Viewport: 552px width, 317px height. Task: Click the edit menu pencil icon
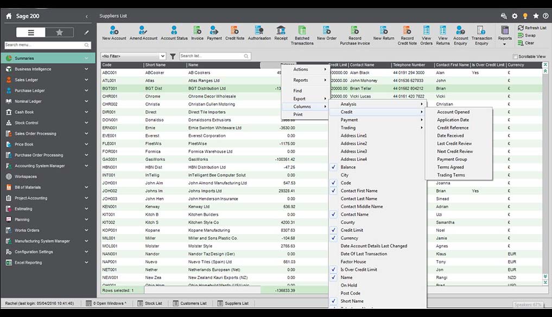(x=87, y=33)
